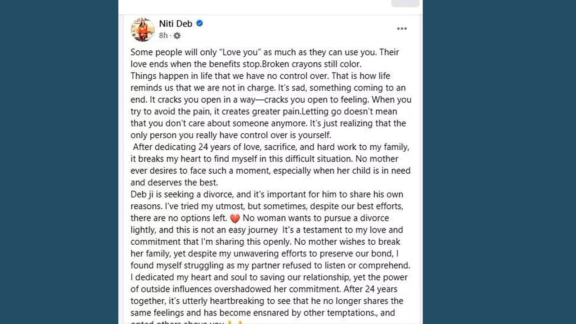Open the post's three-dot options menu
This screenshot has width=576, height=324.
point(401,29)
